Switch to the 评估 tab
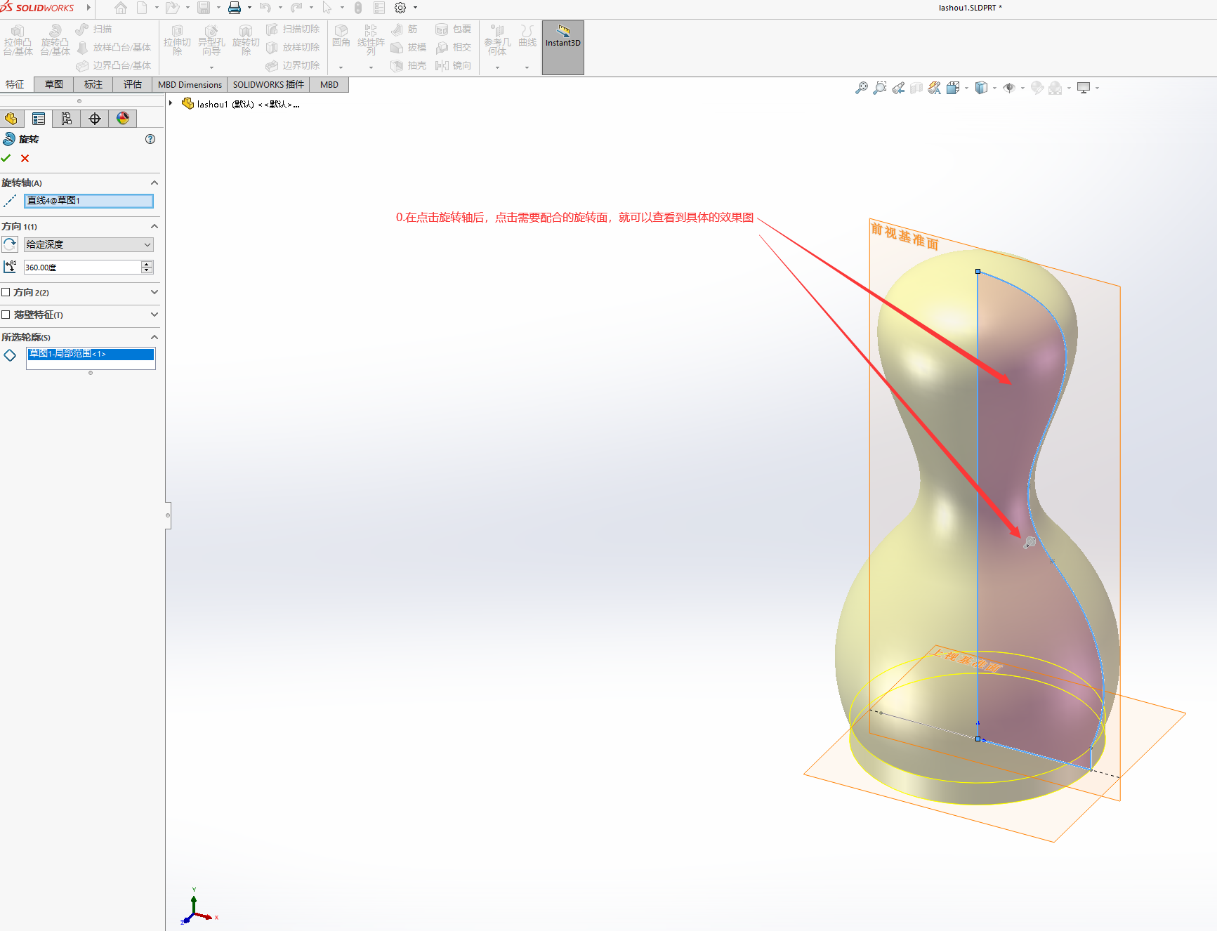1217x931 pixels. click(133, 84)
